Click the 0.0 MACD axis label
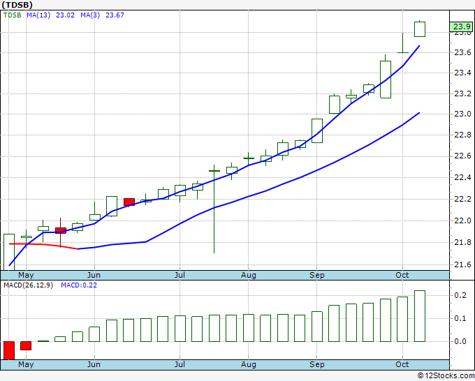 click(460, 341)
